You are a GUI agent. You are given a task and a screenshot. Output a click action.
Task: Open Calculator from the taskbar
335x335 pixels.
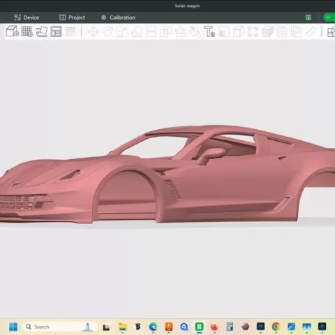click(x=230, y=327)
